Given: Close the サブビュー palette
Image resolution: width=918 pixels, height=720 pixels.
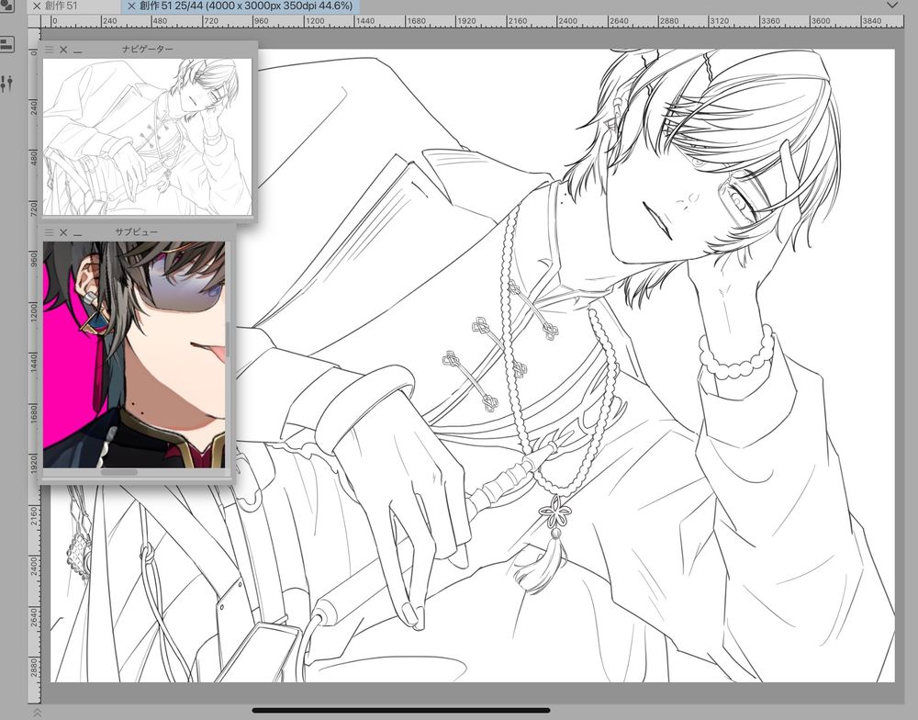Looking at the screenshot, I should pos(63,232).
